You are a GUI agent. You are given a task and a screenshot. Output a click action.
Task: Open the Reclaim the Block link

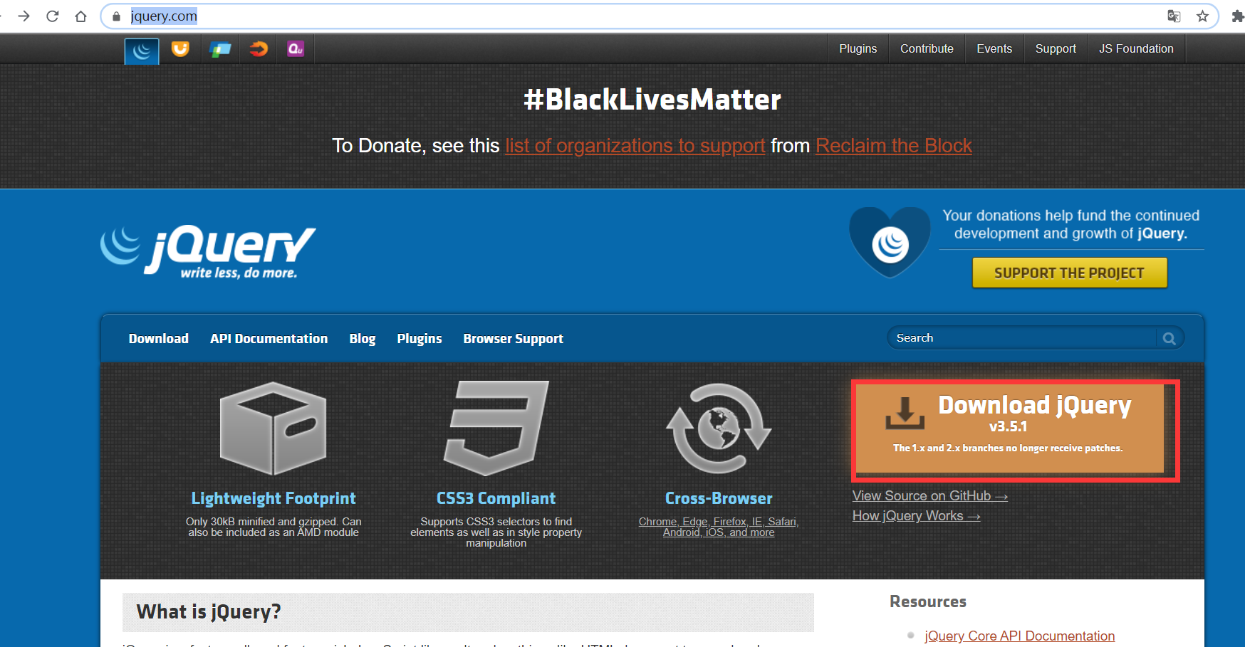(894, 146)
